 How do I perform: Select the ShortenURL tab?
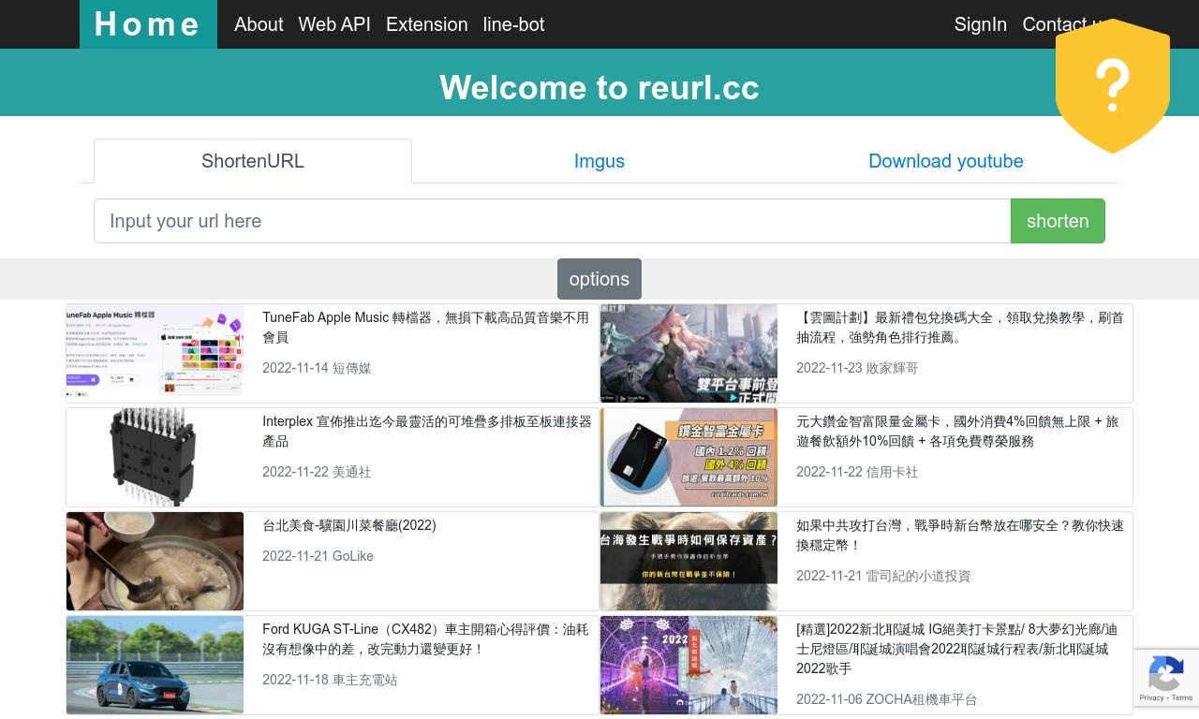coord(253,161)
